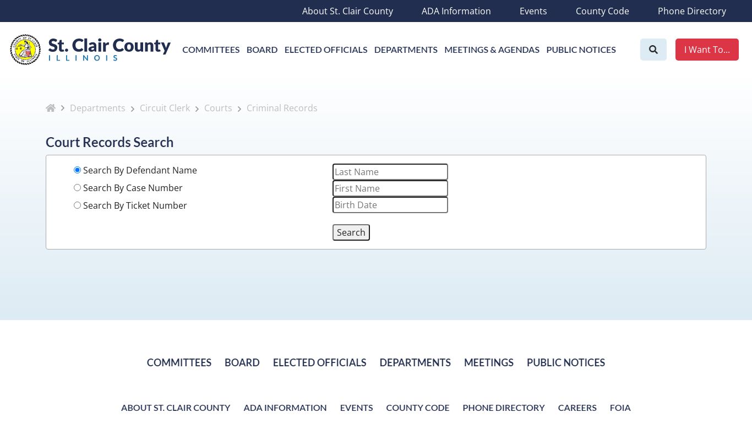Go to the breadcrumb home icon
The image size is (752, 423).
[51, 108]
